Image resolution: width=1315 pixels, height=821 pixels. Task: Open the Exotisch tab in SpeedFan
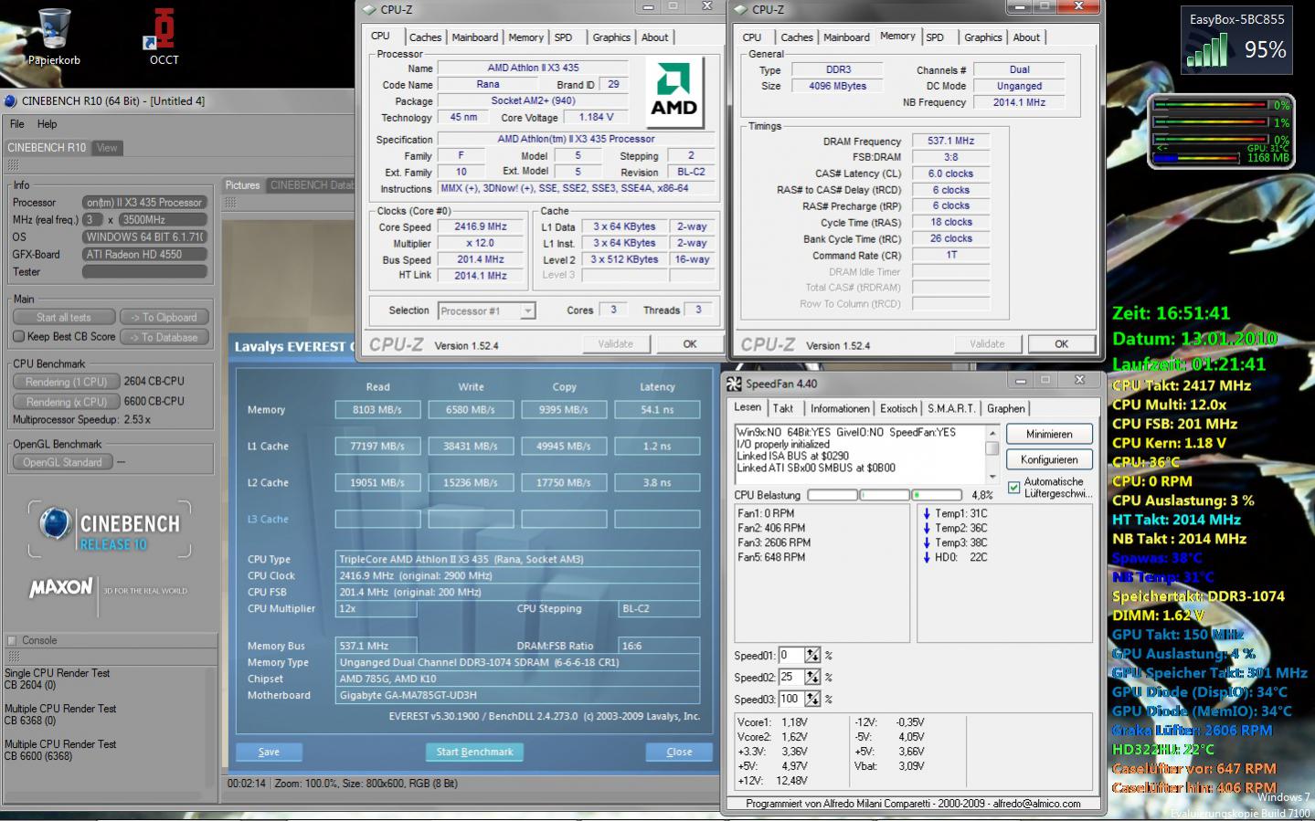[898, 408]
